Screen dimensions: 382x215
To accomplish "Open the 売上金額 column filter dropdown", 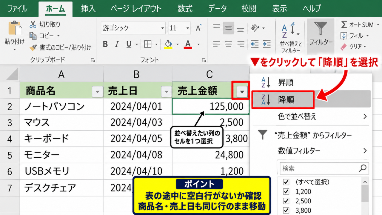I will point(242,92).
